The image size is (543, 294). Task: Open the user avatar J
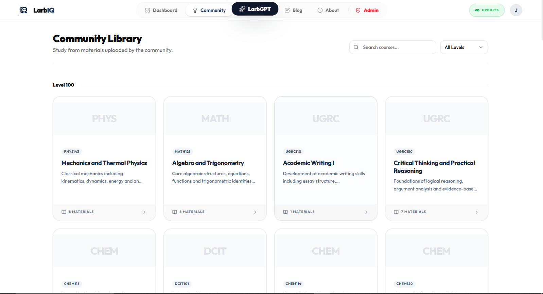tap(516, 10)
